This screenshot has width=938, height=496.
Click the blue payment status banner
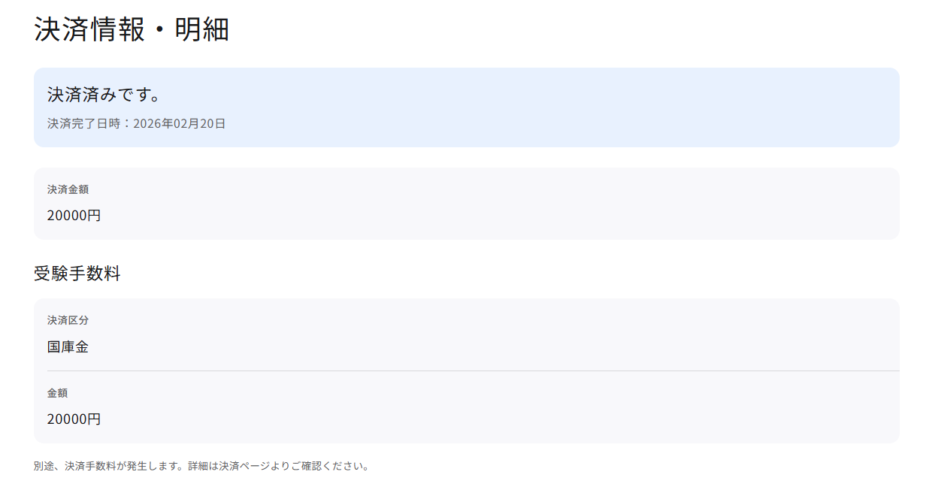(x=526, y=107)
